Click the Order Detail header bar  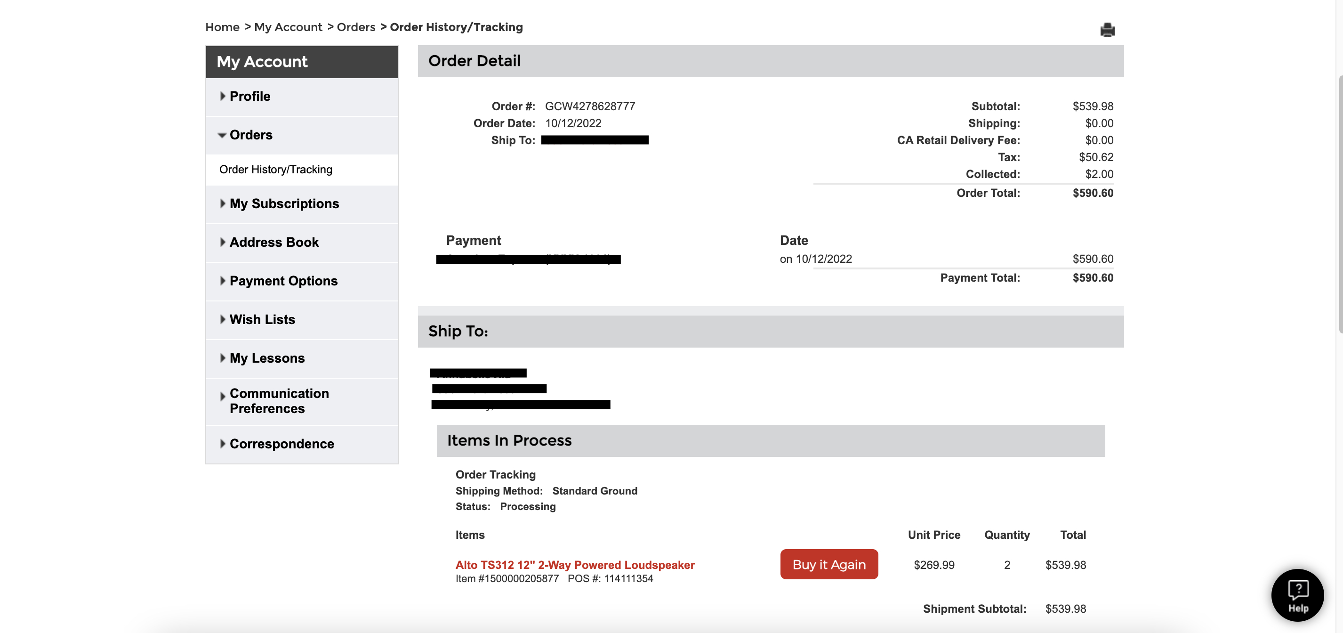pyautogui.click(x=474, y=60)
